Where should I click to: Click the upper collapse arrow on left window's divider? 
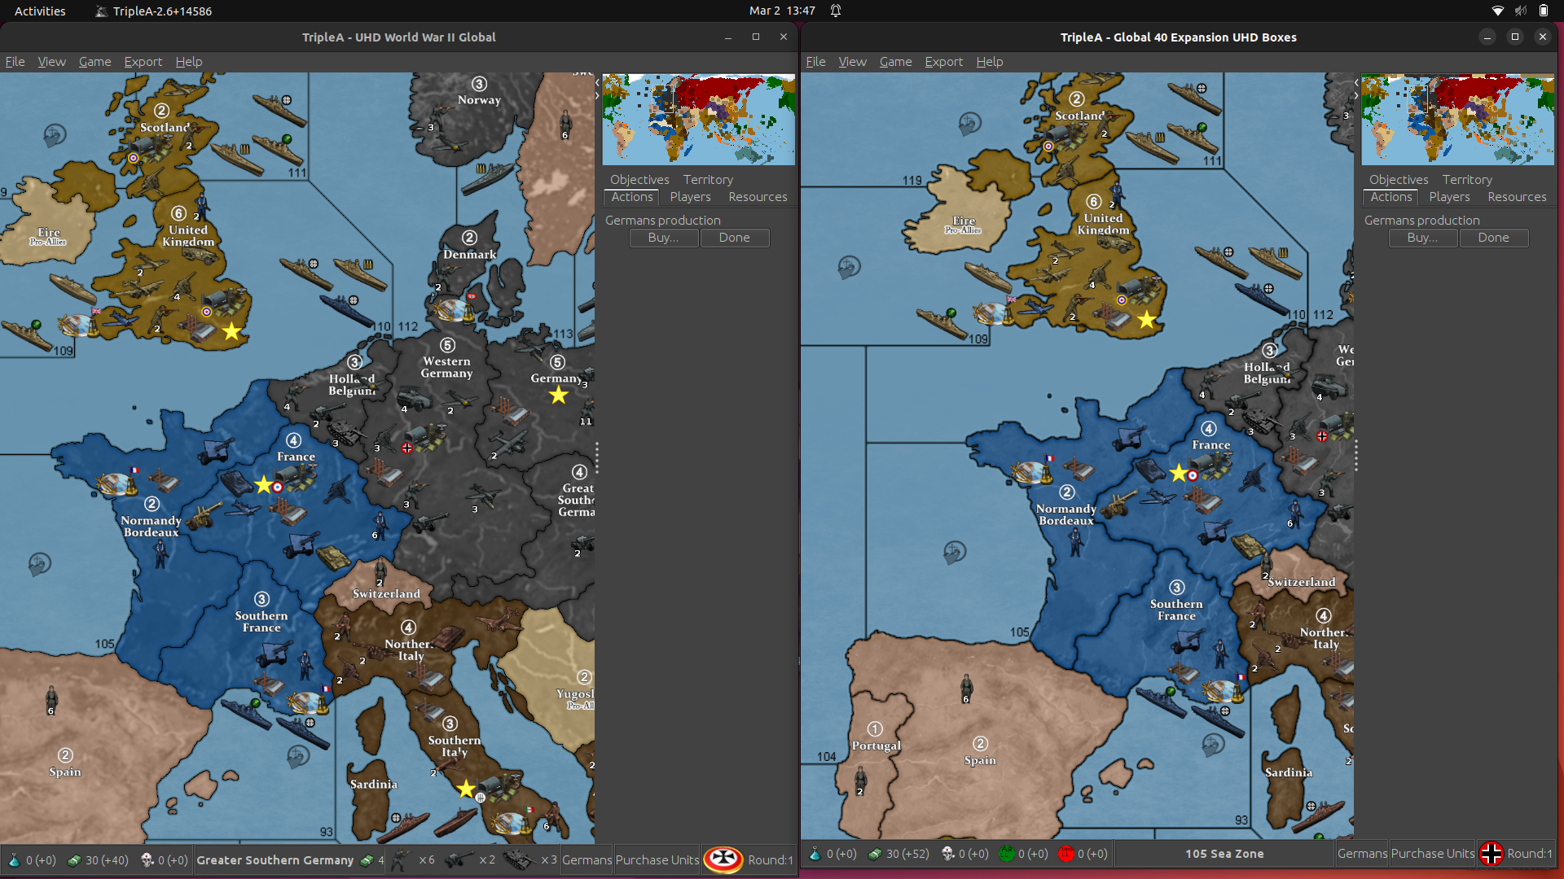click(x=597, y=82)
